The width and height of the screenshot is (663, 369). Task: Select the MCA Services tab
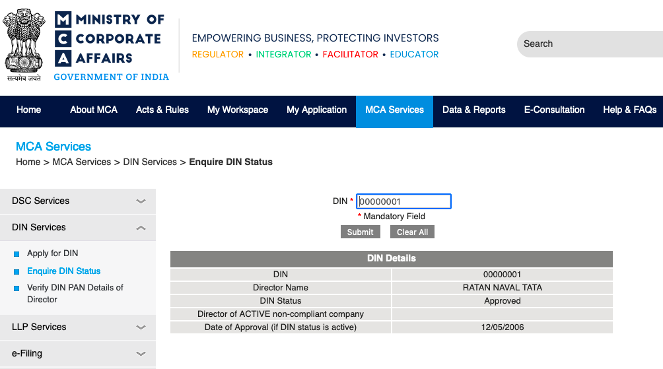pos(394,110)
